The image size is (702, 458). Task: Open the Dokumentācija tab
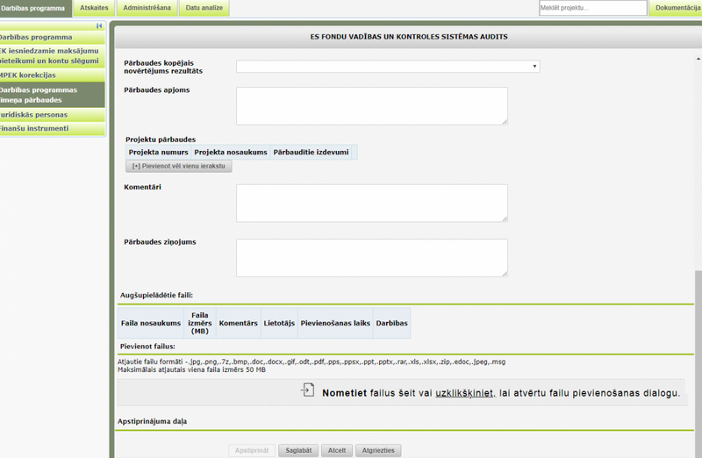tap(676, 8)
